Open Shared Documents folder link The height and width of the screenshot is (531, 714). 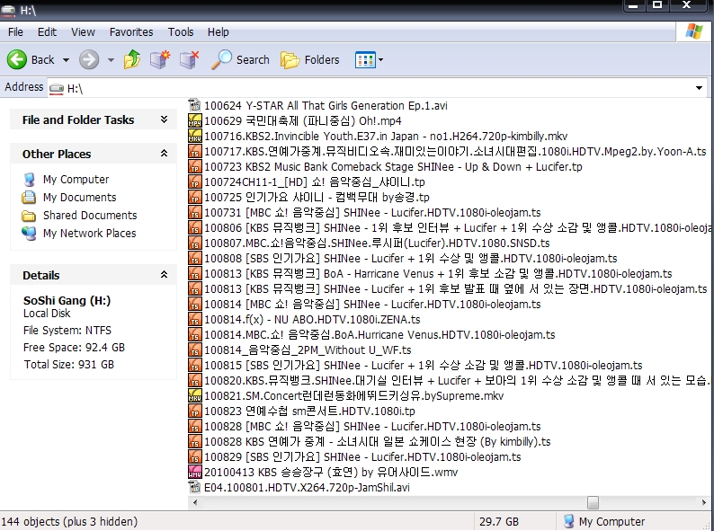(90, 216)
